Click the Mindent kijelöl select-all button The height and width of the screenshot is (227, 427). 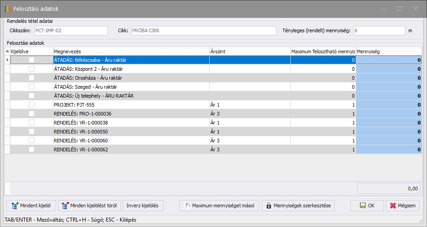(31, 206)
